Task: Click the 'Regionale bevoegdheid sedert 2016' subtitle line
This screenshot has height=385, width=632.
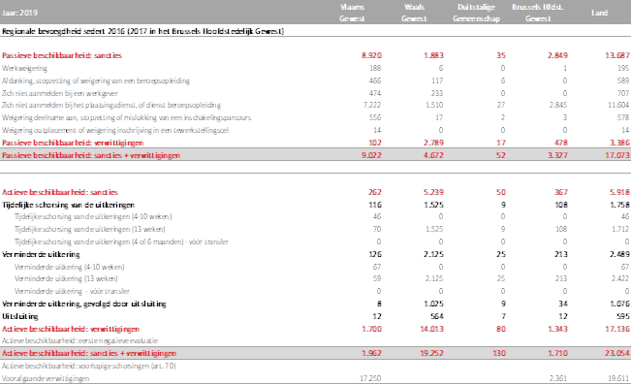Action: [x=143, y=31]
